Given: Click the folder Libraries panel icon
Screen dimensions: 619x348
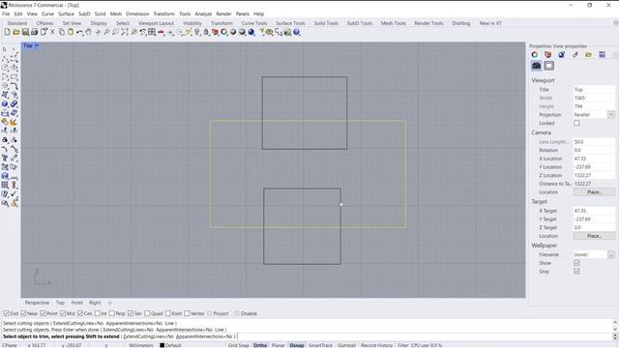Looking at the screenshot, I should (x=588, y=54).
